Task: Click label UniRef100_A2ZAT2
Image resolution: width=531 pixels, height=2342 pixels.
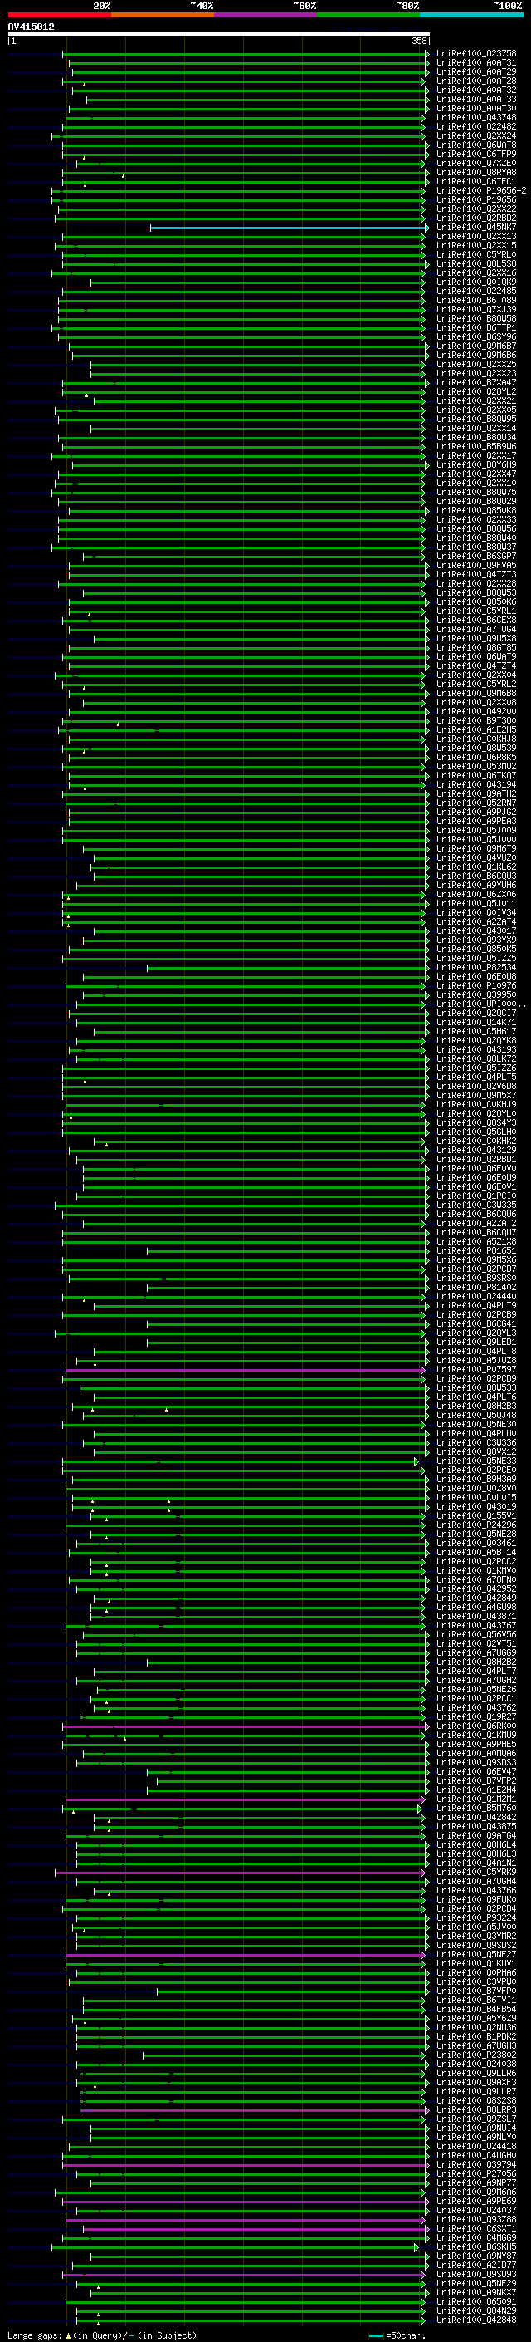Action: click(476, 1223)
